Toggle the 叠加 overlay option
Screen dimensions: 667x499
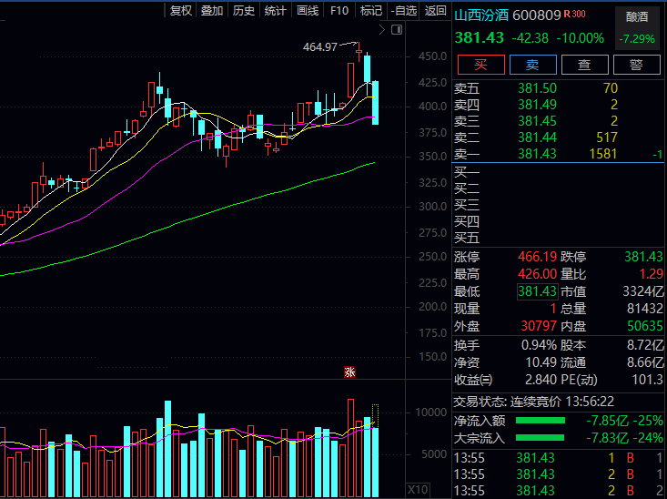tap(212, 11)
